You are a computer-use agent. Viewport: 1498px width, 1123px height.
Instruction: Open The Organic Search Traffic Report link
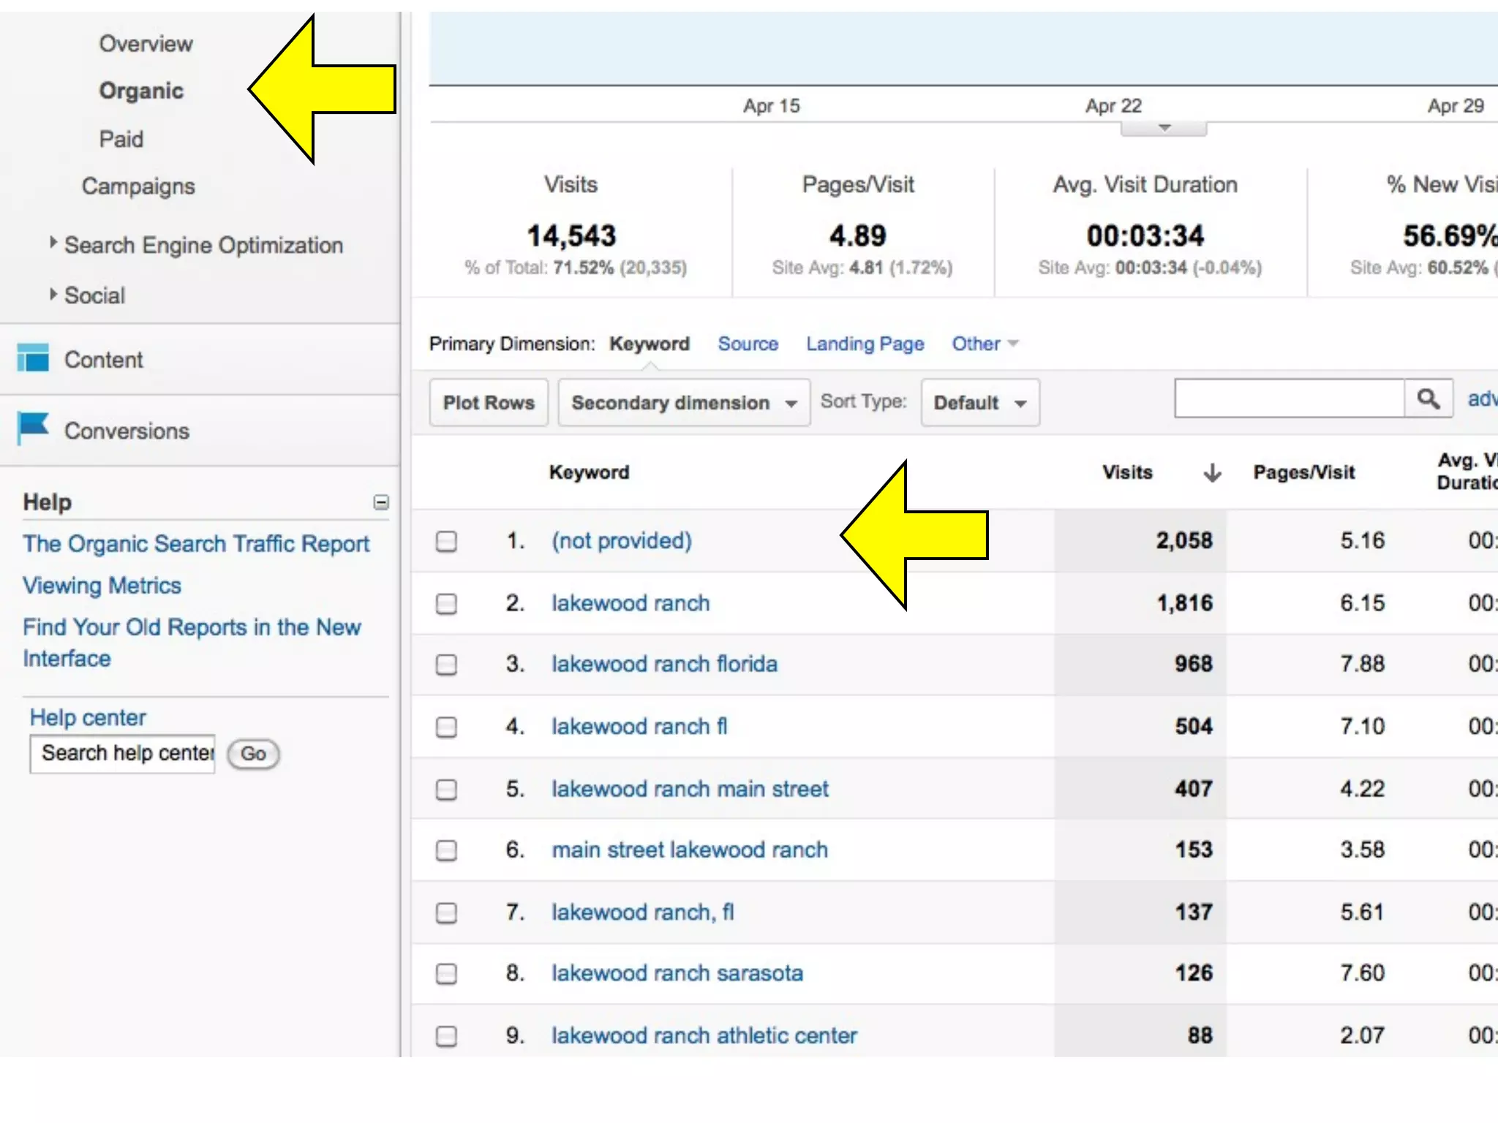click(196, 544)
